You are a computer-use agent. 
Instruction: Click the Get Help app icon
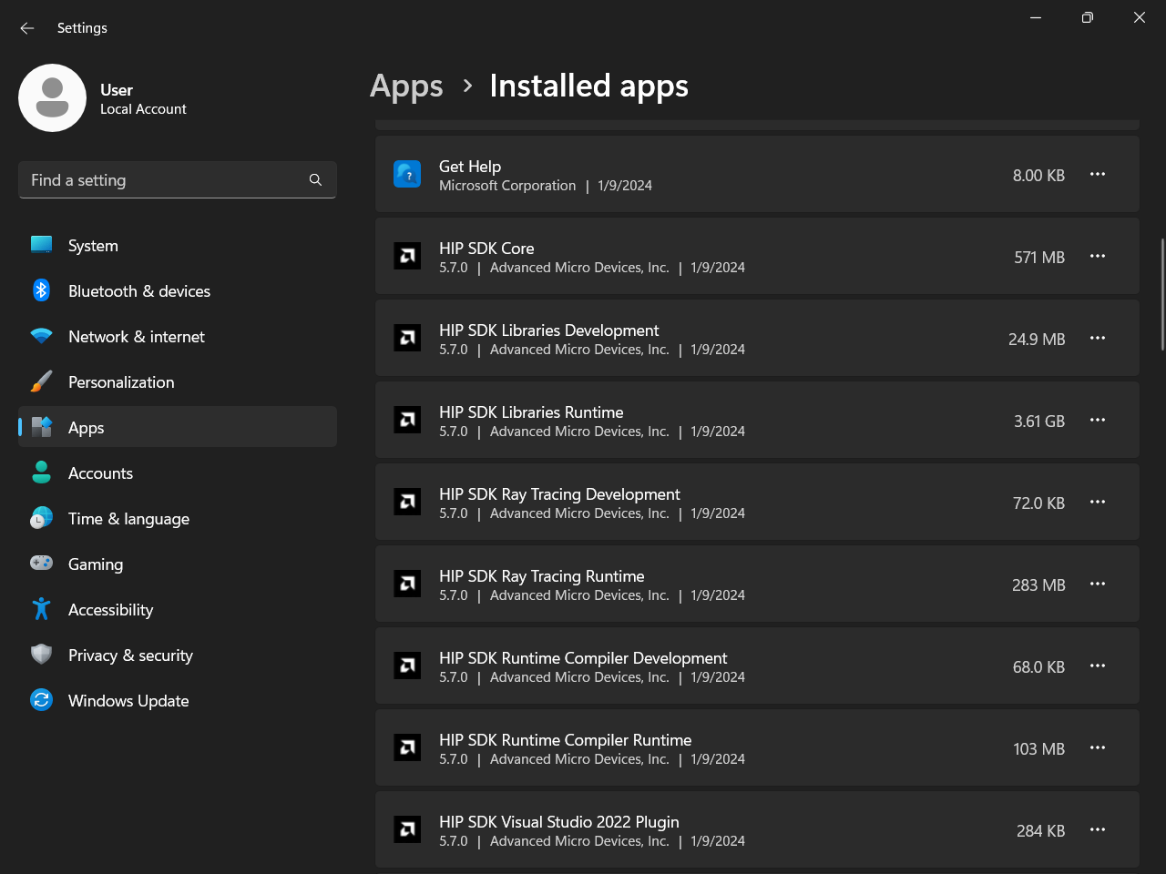[x=407, y=174]
